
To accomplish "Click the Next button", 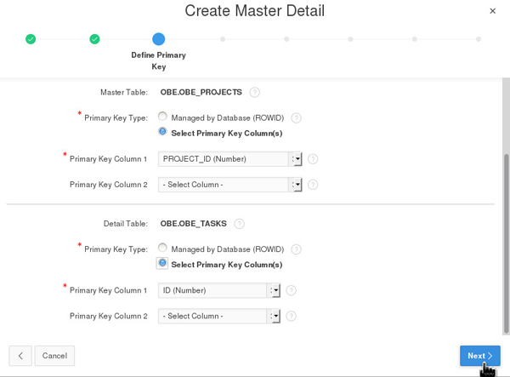I will (479, 356).
